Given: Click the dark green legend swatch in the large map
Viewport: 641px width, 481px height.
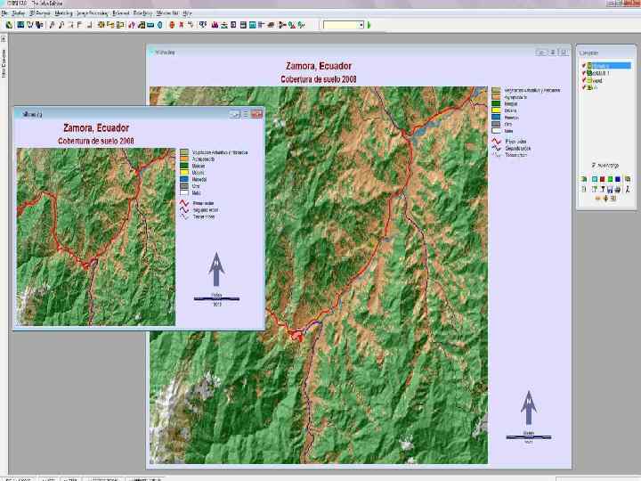Looking at the screenshot, I should click(496, 103).
